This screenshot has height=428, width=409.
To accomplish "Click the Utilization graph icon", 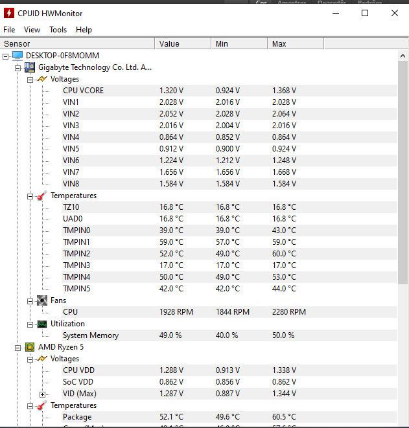I will click(42, 324).
